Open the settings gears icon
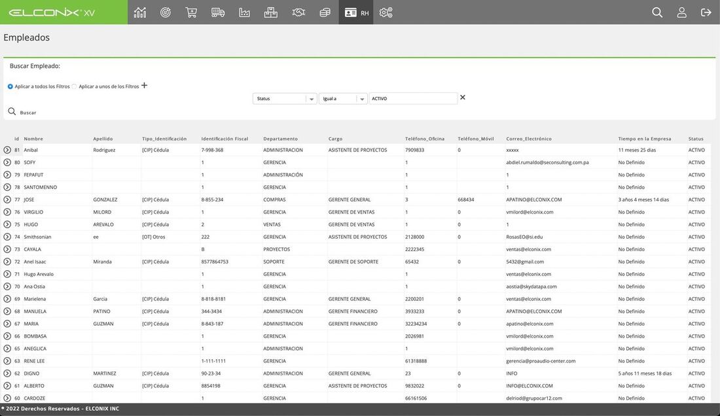This screenshot has width=720, height=416. click(x=386, y=12)
